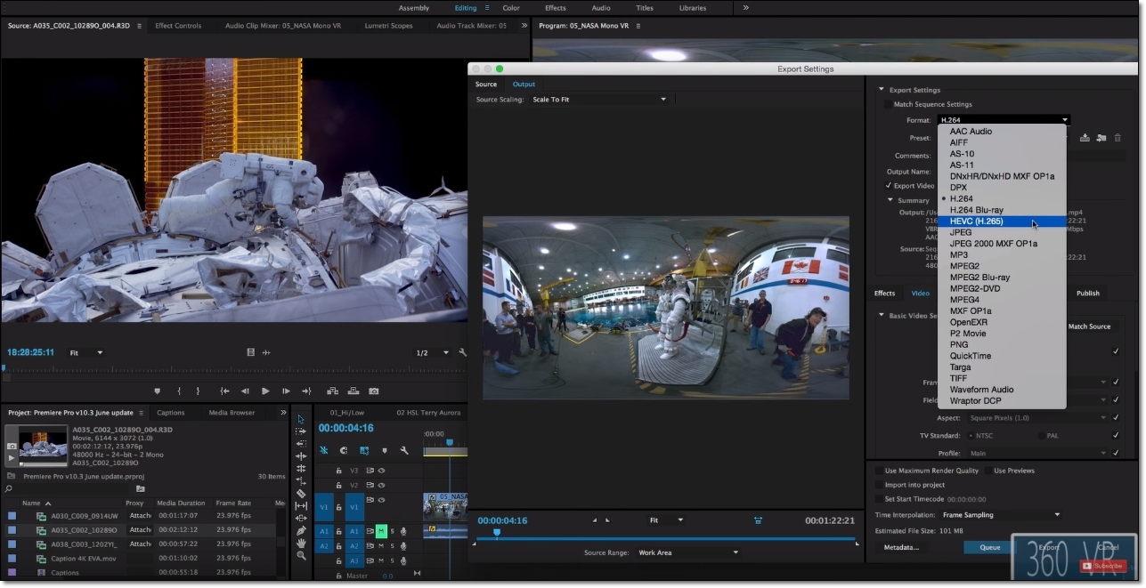Collapse Export Settings section triangle

click(x=882, y=90)
